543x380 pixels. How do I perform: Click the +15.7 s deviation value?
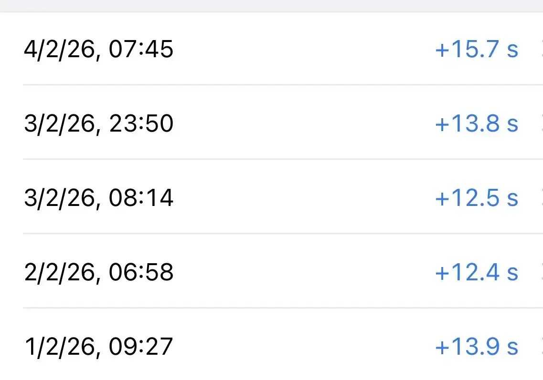coord(476,50)
